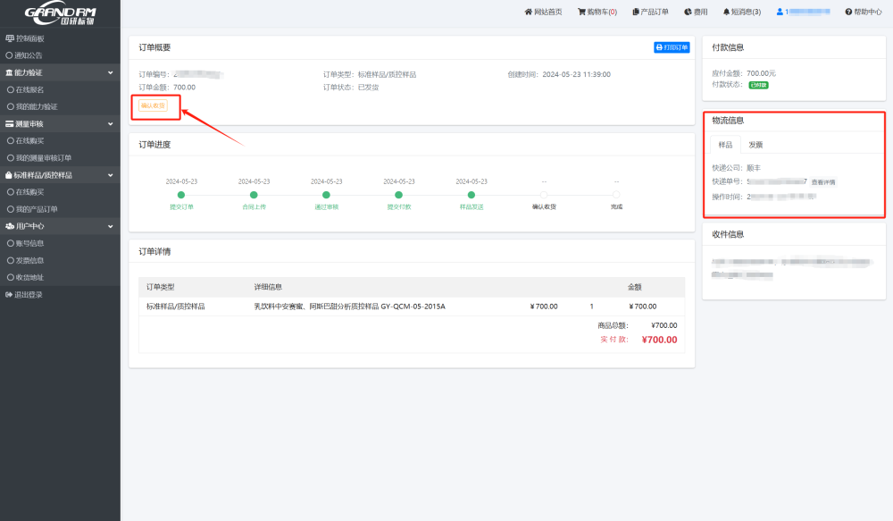Select the 样品 logistics tab
Image resolution: width=893 pixels, height=521 pixels.
[x=725, y=145]
